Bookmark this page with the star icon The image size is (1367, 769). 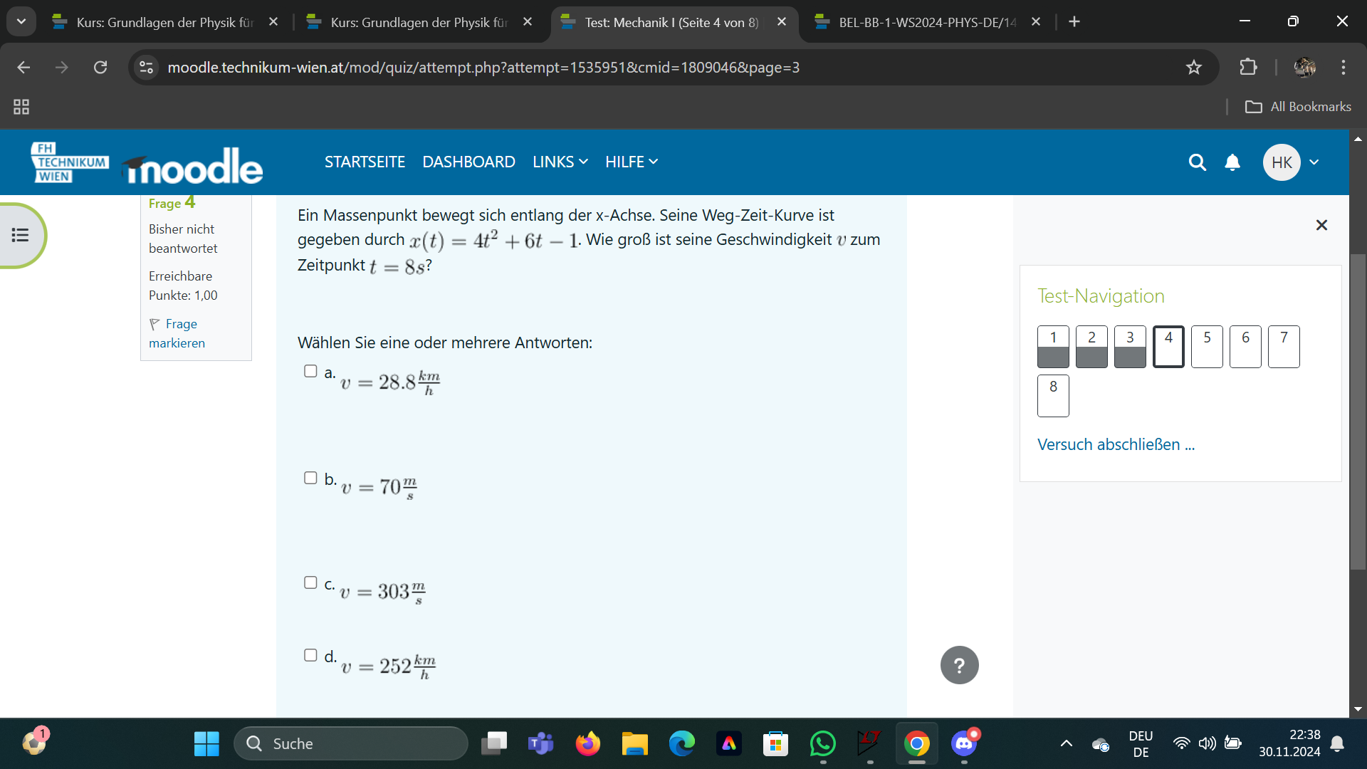coord(1194,67)
